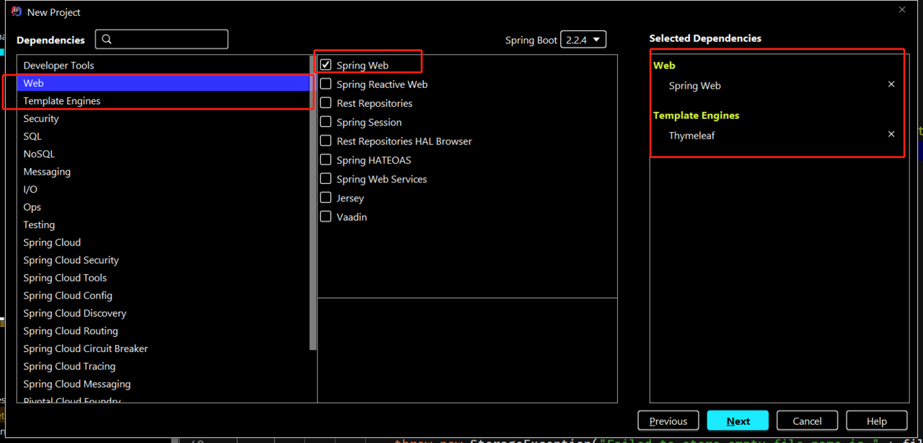Select the Spring Cloud Messaging category
This screenshot has width=923, height=443.
coord(164,384)
